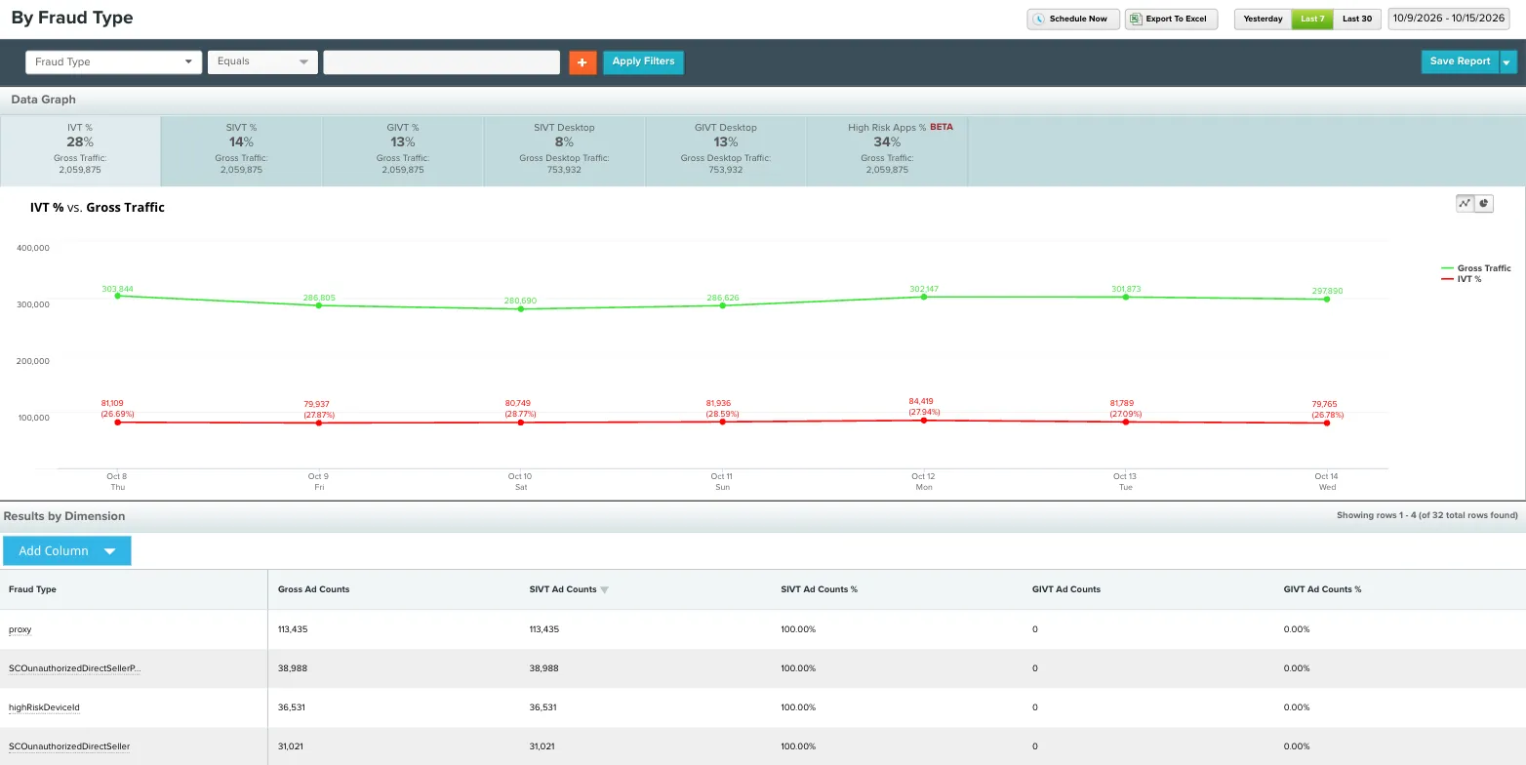Open the Equals operator dropdown
This screenshot has width=1526, height=765.
click(x=263, y=62)
